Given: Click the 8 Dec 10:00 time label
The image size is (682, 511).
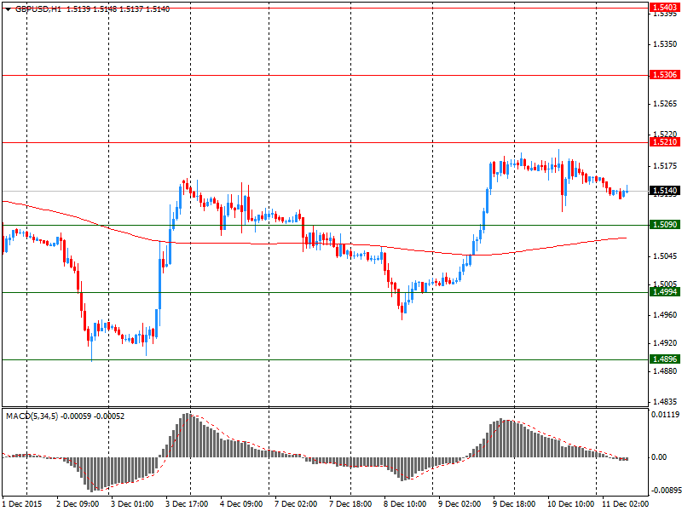Looking at the screenshot, I should coord(404,504).
